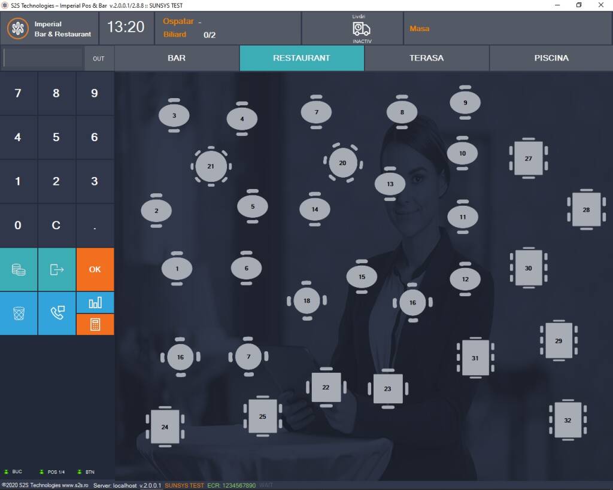
Task: Click the code input field above keypad
Action: (43, 58)
